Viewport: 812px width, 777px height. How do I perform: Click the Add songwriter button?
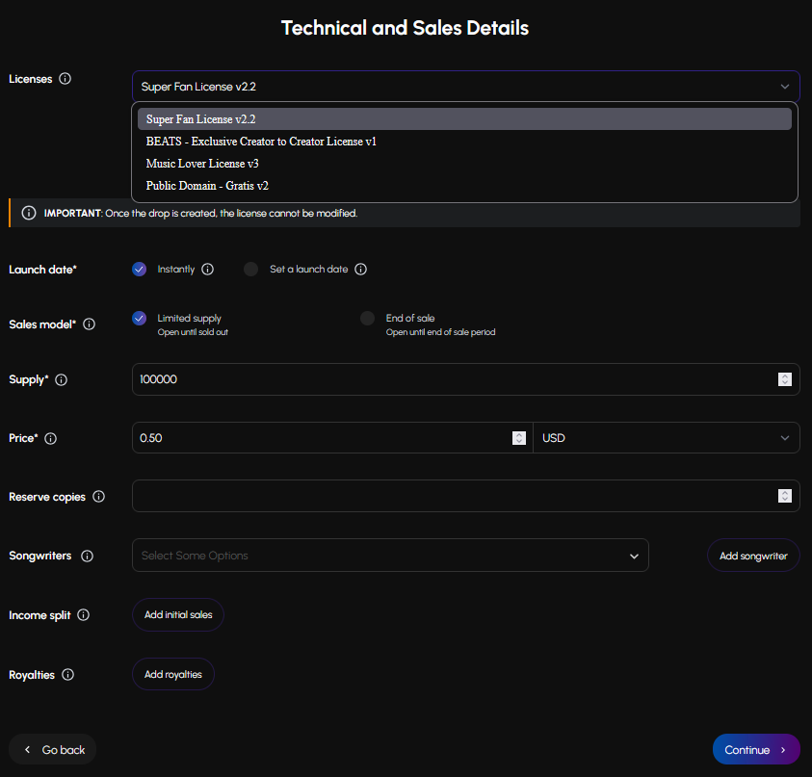pyautogui.click(x=753, y=556)
